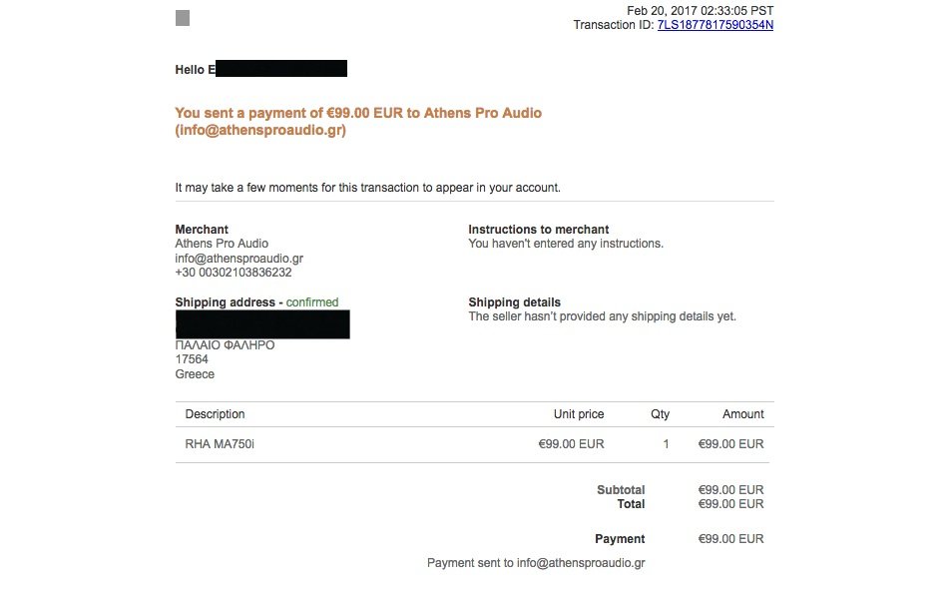Click the Description column header
950x590 pixels.
pyautogui.click(x=215, y=414)
